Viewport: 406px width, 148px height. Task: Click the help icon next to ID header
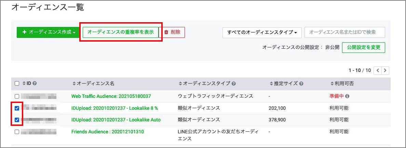pyautogui.click(x=35, y=83)
